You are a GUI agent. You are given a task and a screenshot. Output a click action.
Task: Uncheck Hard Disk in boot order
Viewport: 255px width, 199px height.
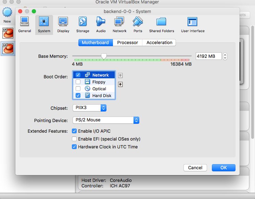(78, 95)
